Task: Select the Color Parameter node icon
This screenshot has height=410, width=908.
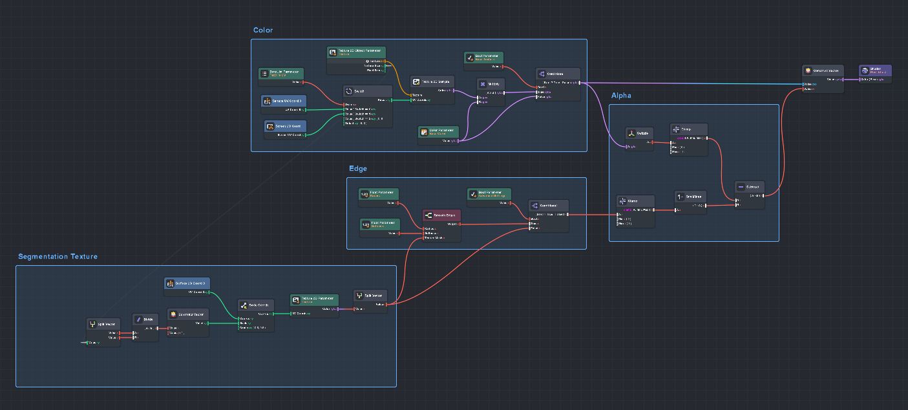Action: [424, 132]
